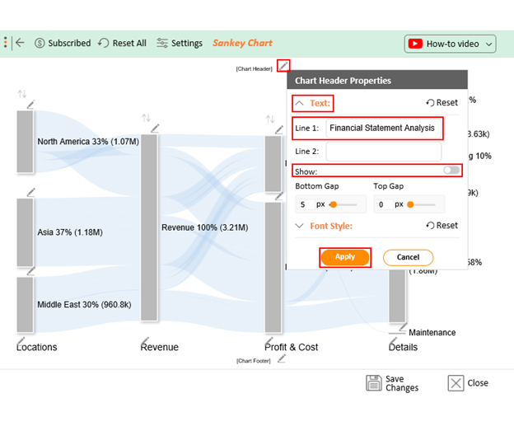Edit the Middle East node pencil
The height and width of the screenshot is (426, 514).
pos(30,271)
